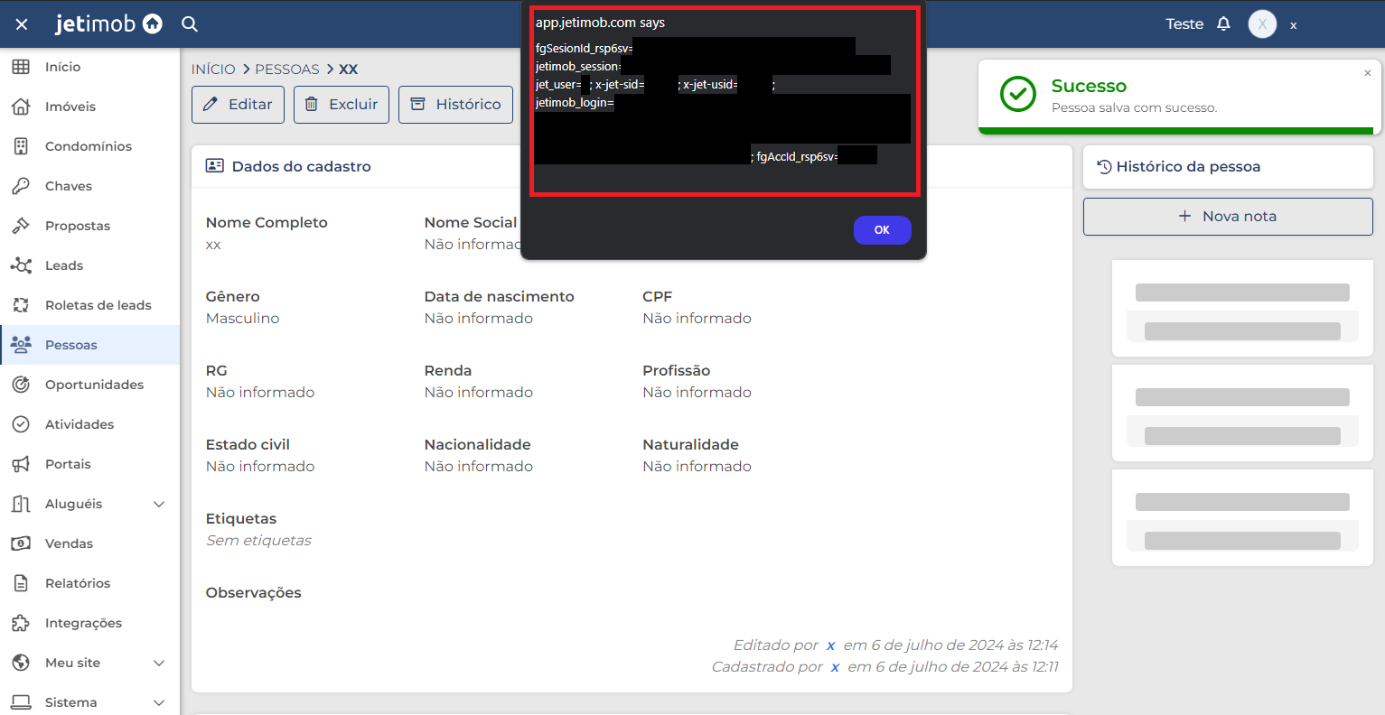The height and width of the screenshot is (715, 1385).
Task: Open search with the magnifier icon
Action: click(190, 24)
